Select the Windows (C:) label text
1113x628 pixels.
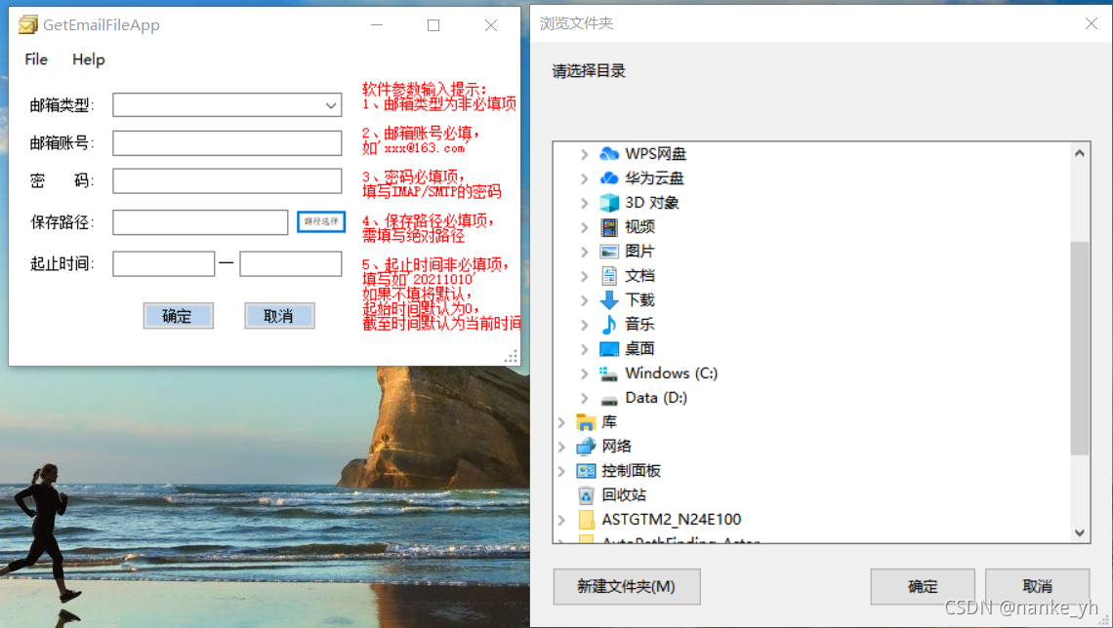(x=671, y=373)
